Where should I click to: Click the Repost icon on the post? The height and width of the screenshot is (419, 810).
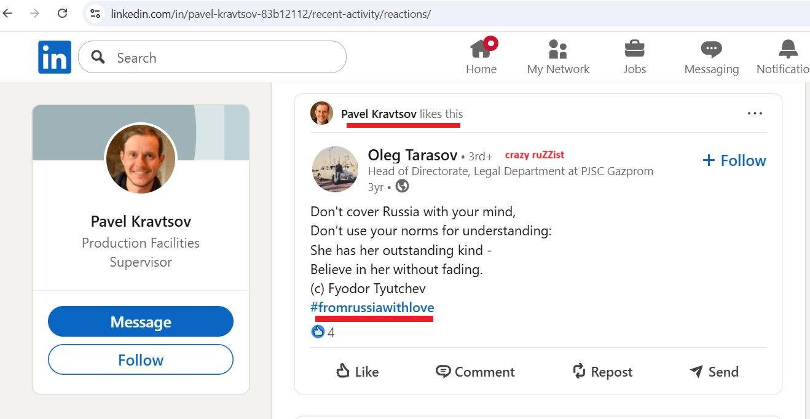click(602, 371)
